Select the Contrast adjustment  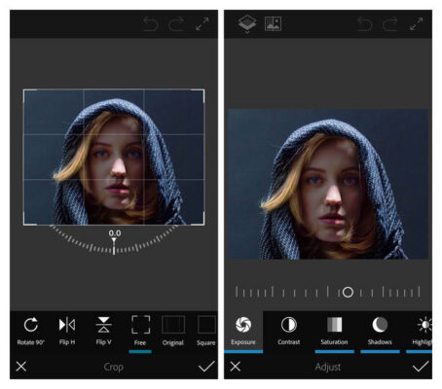289,331
